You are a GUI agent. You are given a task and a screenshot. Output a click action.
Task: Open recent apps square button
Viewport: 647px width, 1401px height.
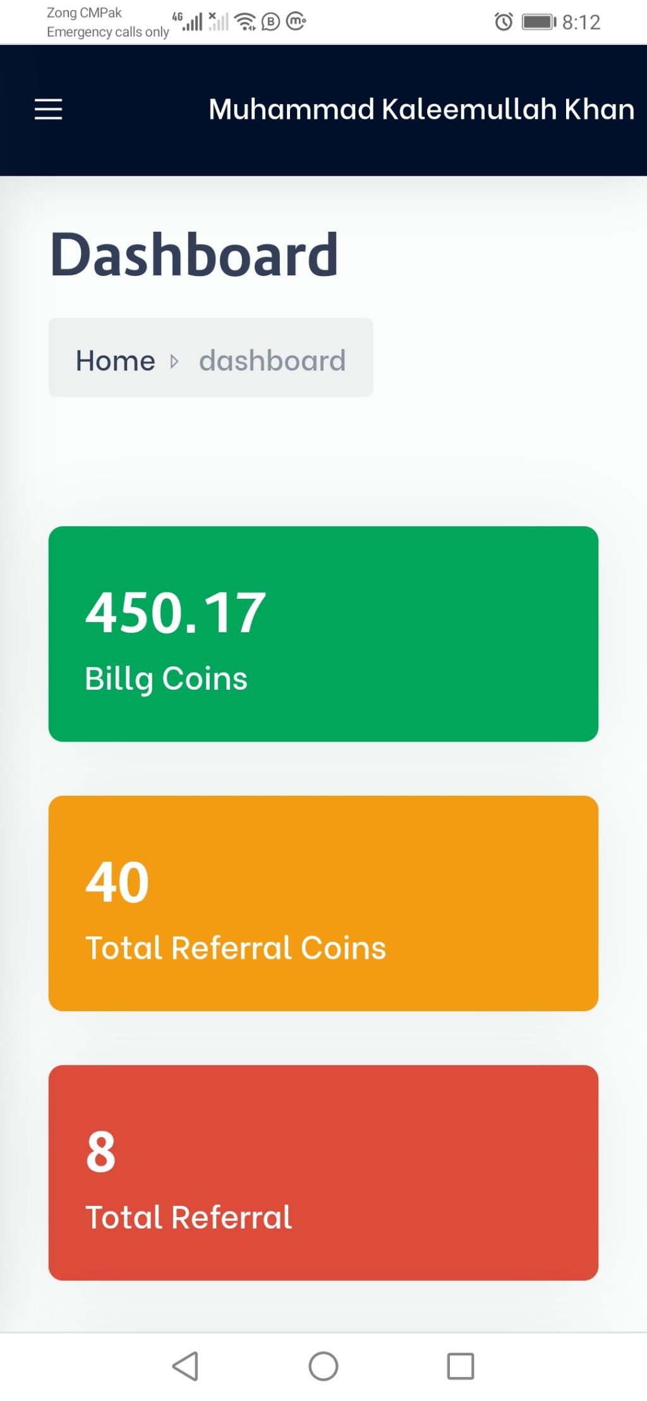click(x=461, y=1366)
